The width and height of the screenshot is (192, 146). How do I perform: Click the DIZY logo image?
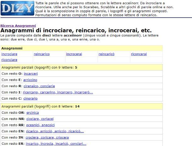[17, 8]
